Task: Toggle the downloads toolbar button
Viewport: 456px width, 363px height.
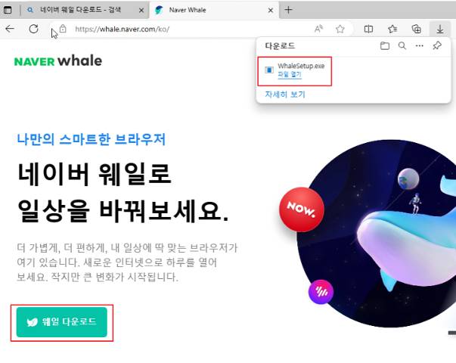Action: [x=440, y=29]
